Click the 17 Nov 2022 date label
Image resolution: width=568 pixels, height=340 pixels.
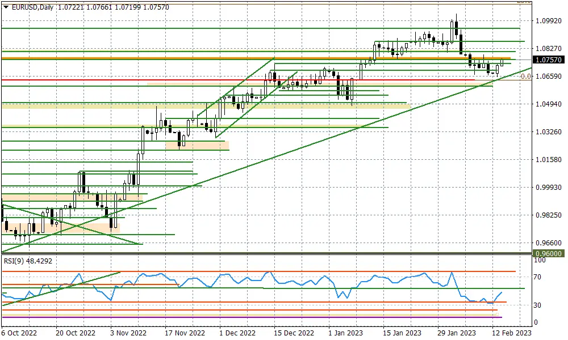[185, 333]
